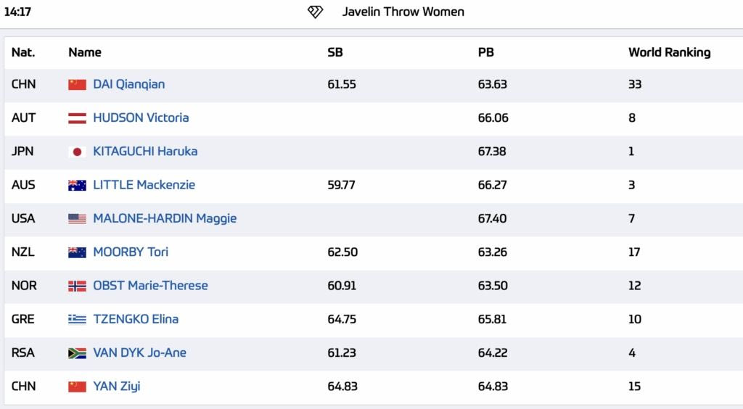Click the Austria flag icon

click(77, 117)
